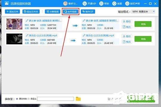The width and height of the screenshot is (161, 107).
Task: Open the 帮助 help icon
Action: (101, 4)
